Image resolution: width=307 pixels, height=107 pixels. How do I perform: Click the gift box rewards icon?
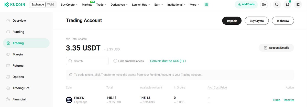[206, 5]
